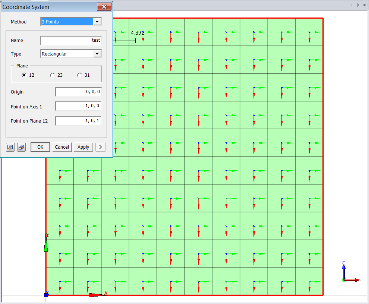The image size is (369, 304).
Task: Cancel the Coordinate System dialog
Action: [62, 147]
